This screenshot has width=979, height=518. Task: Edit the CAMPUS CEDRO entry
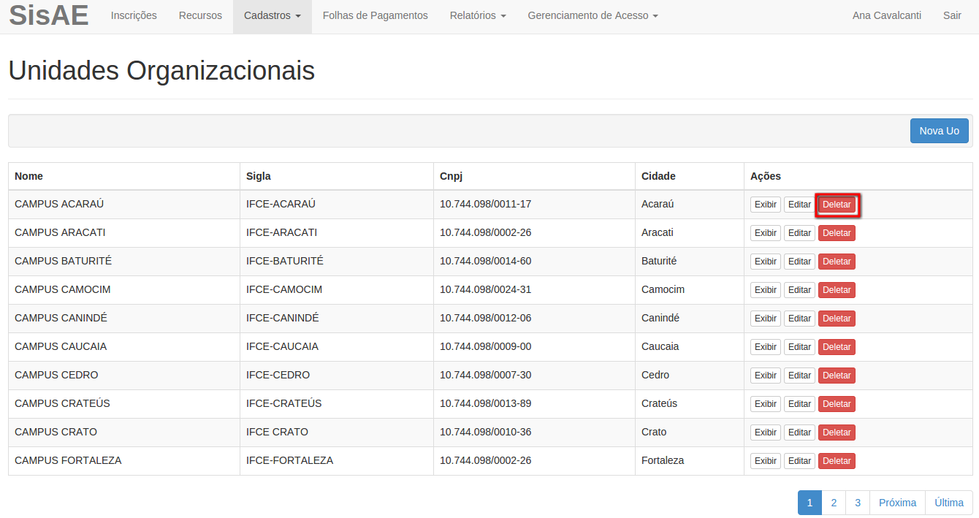tap(800, 376)
